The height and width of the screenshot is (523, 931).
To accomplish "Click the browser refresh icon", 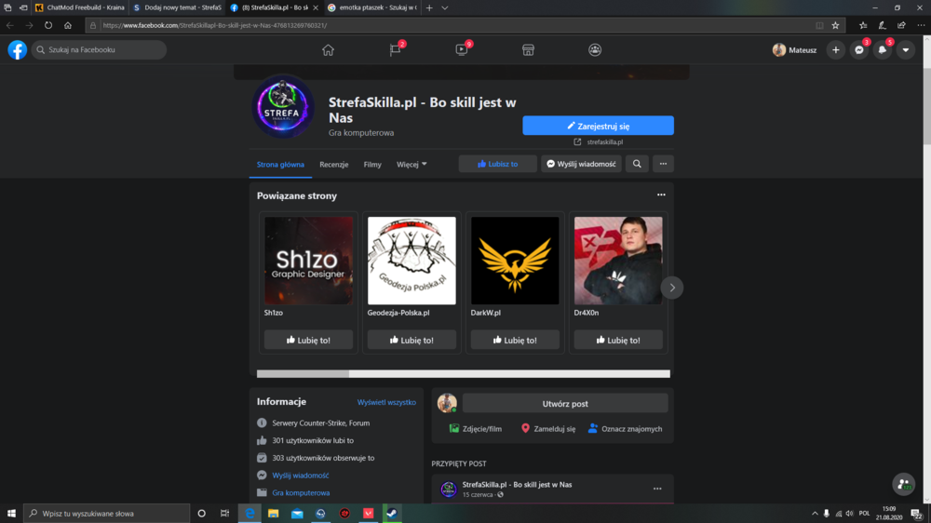I will (48, 25).
